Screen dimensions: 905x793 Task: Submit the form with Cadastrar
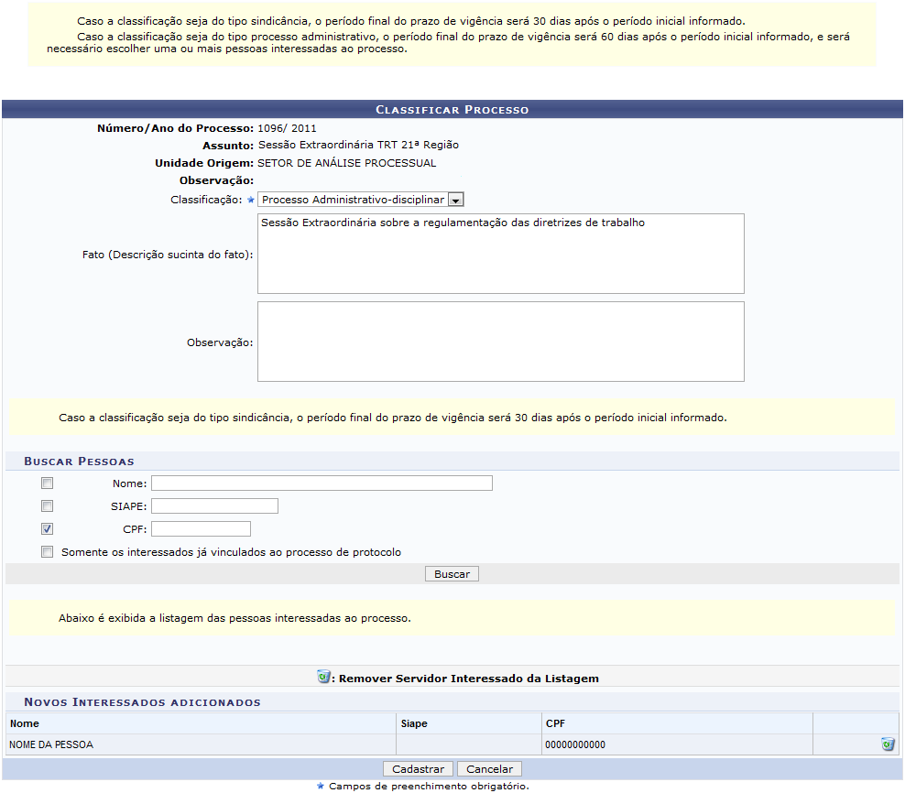click(418, 769)
